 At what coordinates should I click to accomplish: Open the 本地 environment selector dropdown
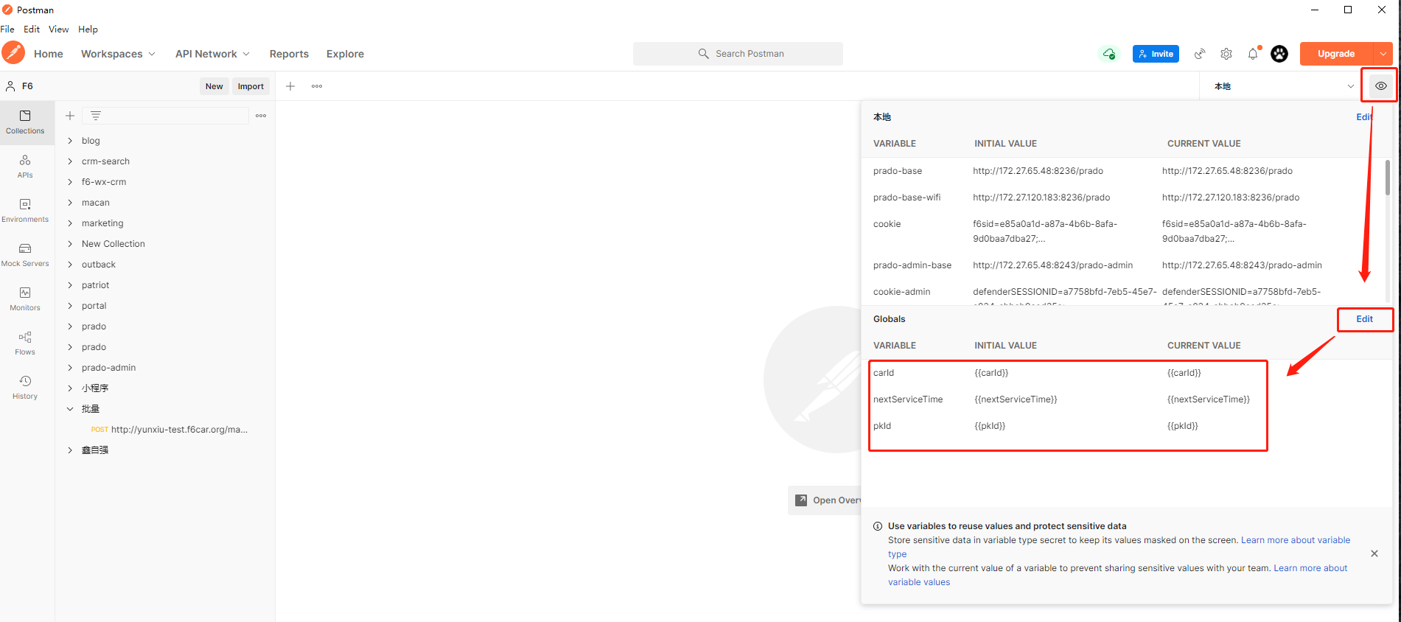point(1284,86)
